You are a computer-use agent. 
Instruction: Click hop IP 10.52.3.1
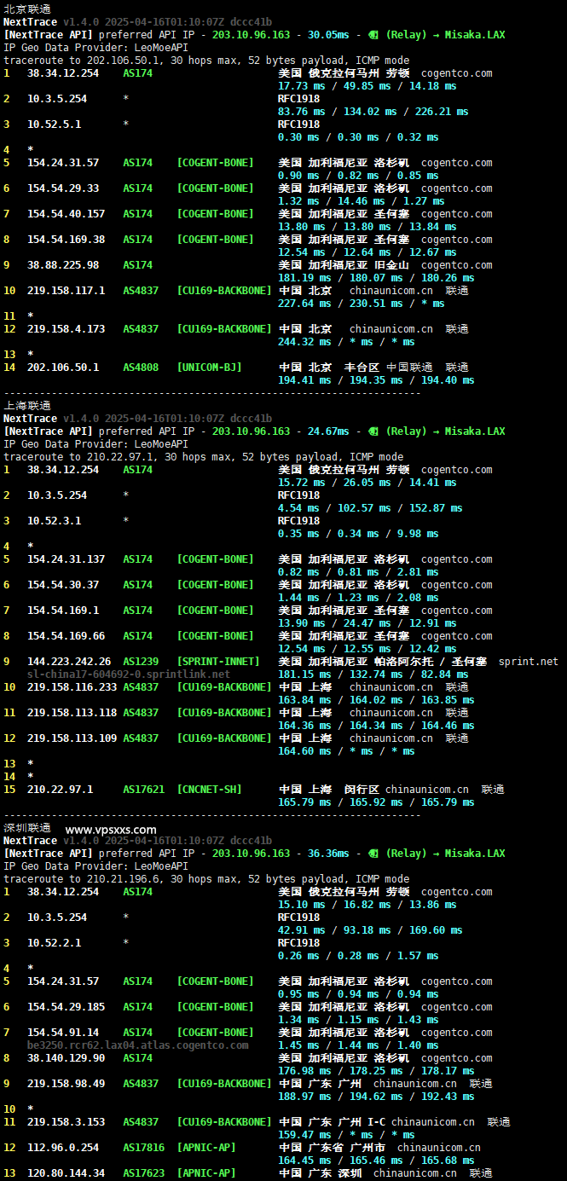54,521
